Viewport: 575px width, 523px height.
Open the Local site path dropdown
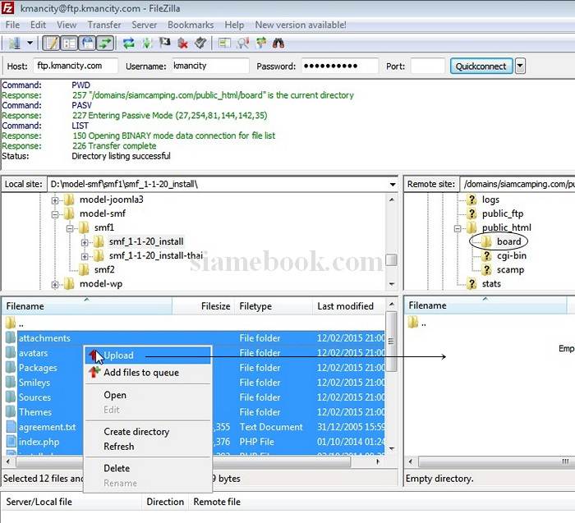(x=393, y=185)
